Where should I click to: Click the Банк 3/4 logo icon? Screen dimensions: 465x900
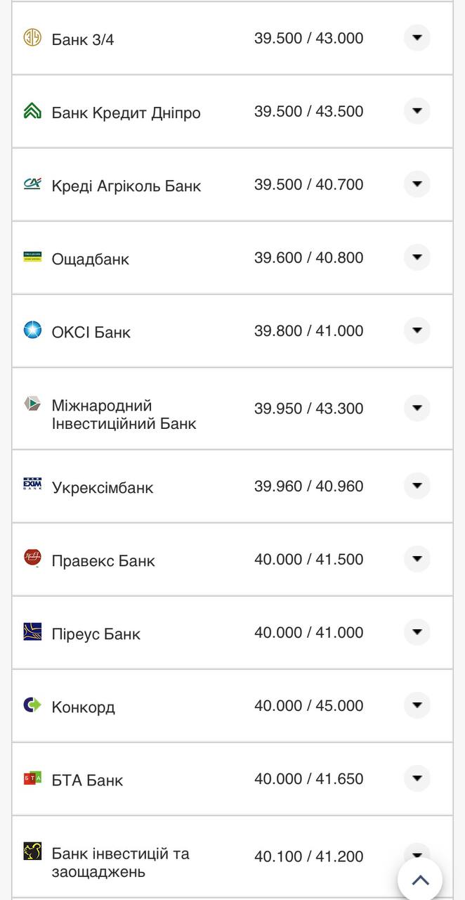(31, 38)
